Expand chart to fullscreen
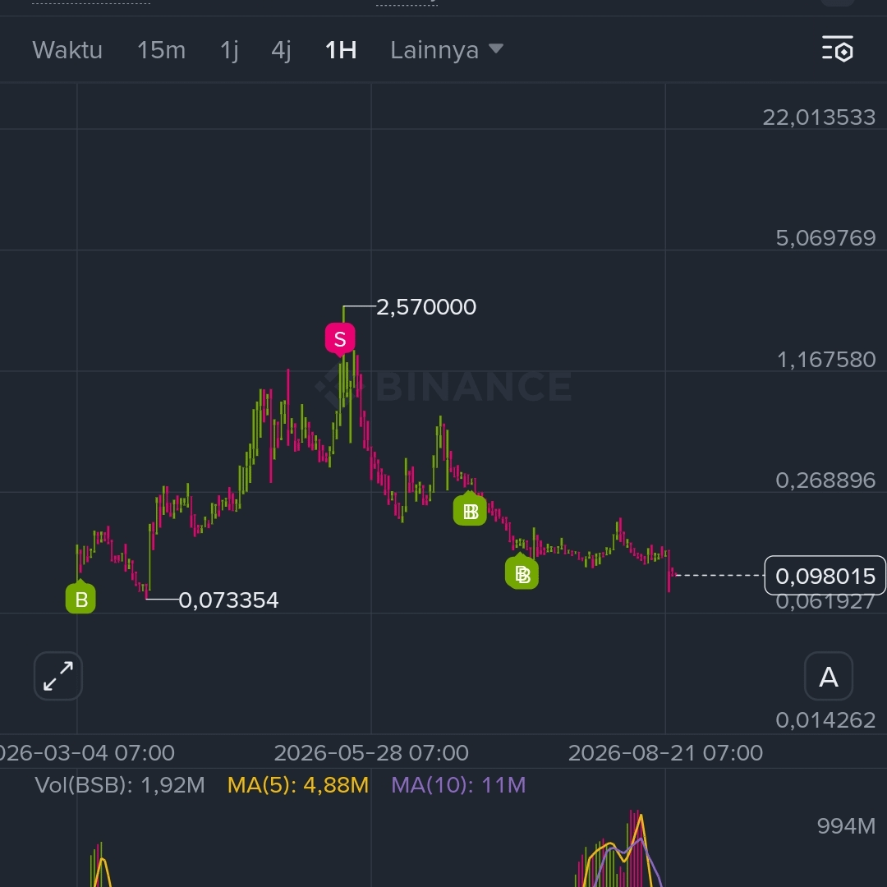This screenshot has width=887, height=887. [58, 676]
